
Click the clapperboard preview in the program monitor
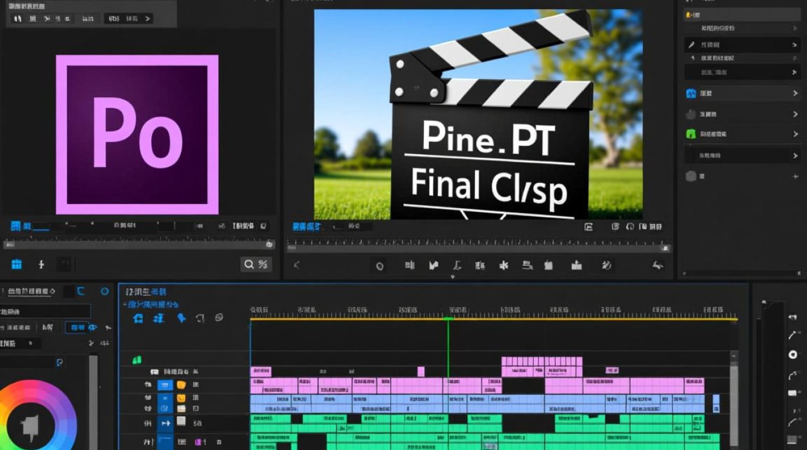click(479, 114)
